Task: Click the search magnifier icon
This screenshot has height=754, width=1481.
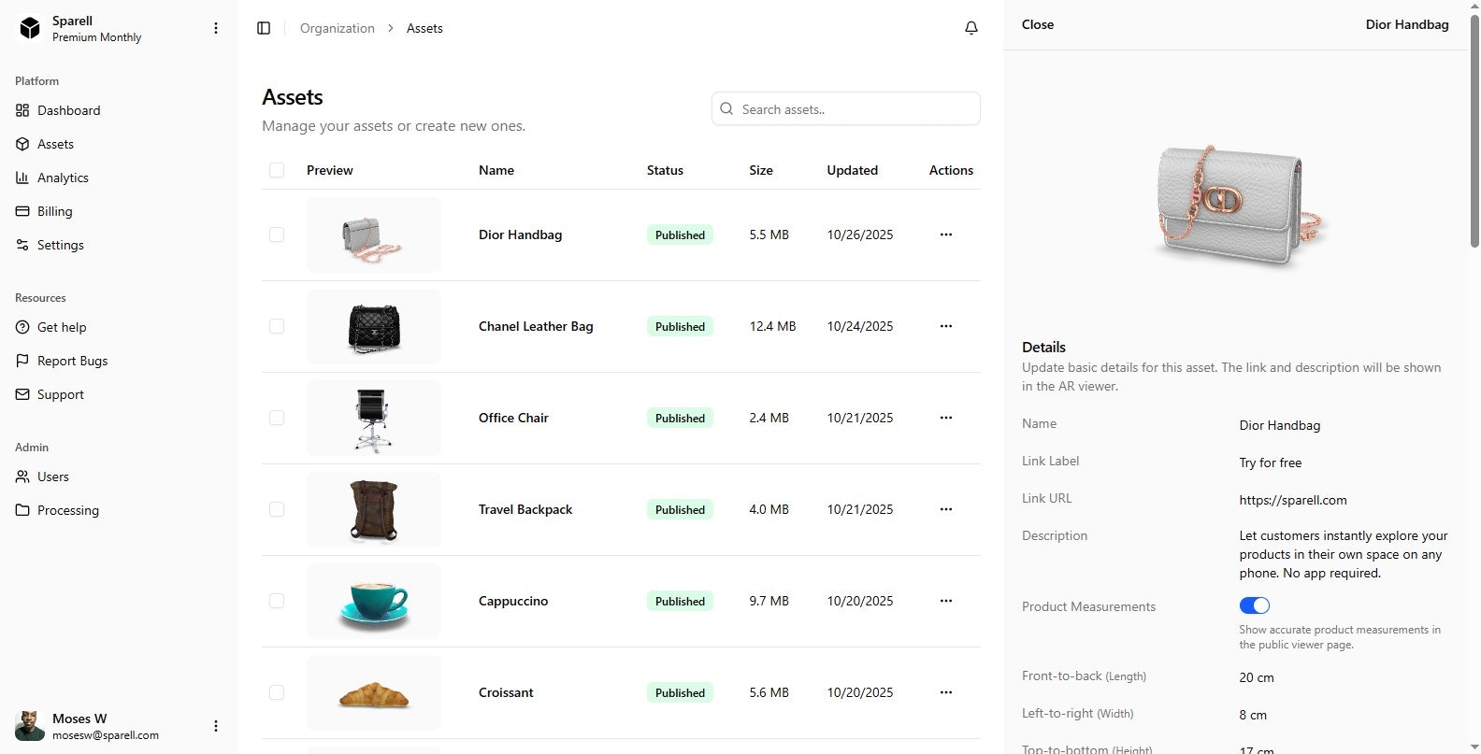Action: [726, 108]
